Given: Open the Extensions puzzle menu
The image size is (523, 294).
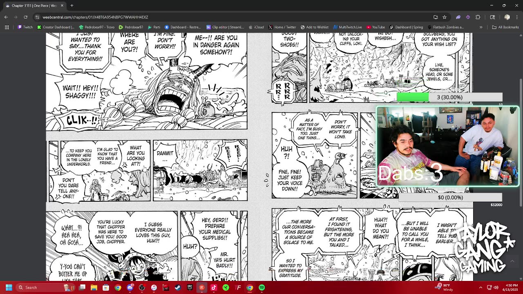Looking at the screenshot, I should pos(478,17).
